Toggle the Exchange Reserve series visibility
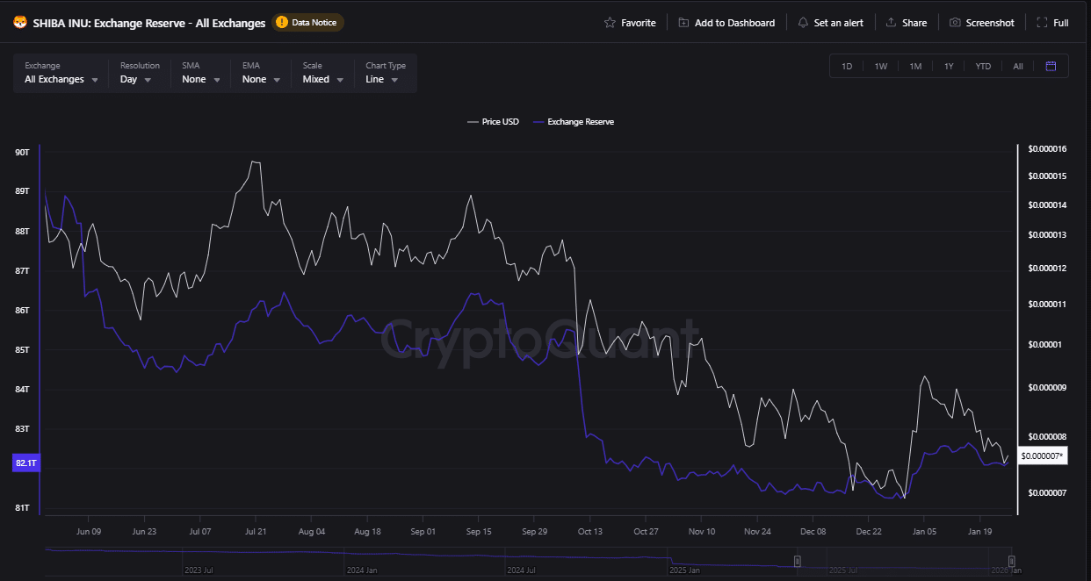 click(574, 121)
